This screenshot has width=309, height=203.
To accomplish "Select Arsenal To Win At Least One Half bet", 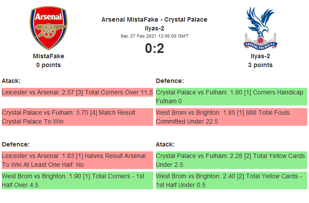I will [x=77, y=160].
